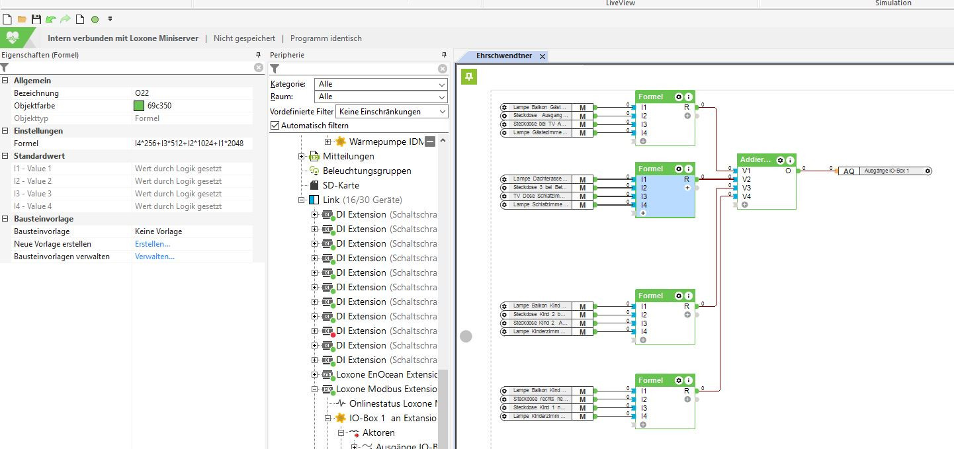Screen dimensions: 954x449
Task: Open the Kategorie dropdown
Action: pos(381,84)
